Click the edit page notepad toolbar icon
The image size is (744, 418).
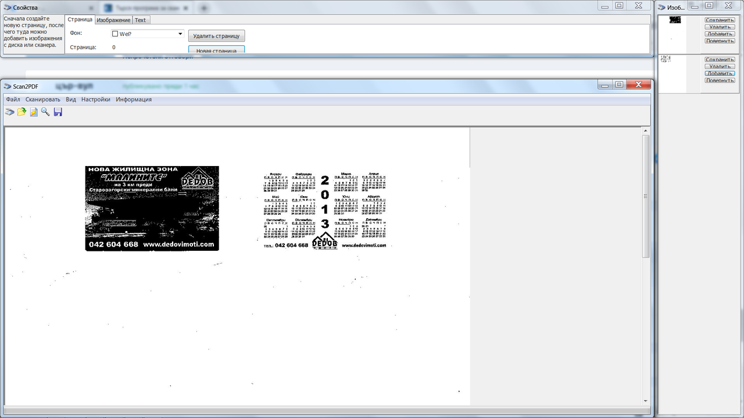[34, 111]
